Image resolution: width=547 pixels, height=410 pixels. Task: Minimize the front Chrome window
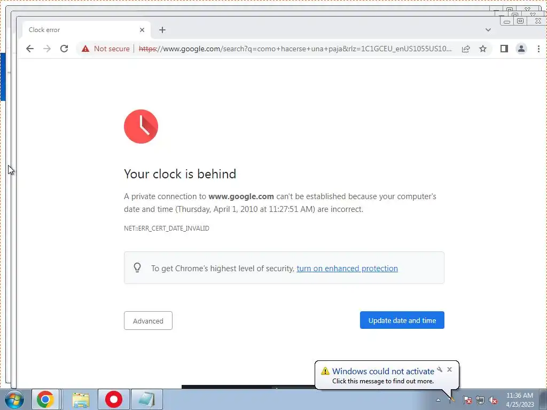click(507, 21)
